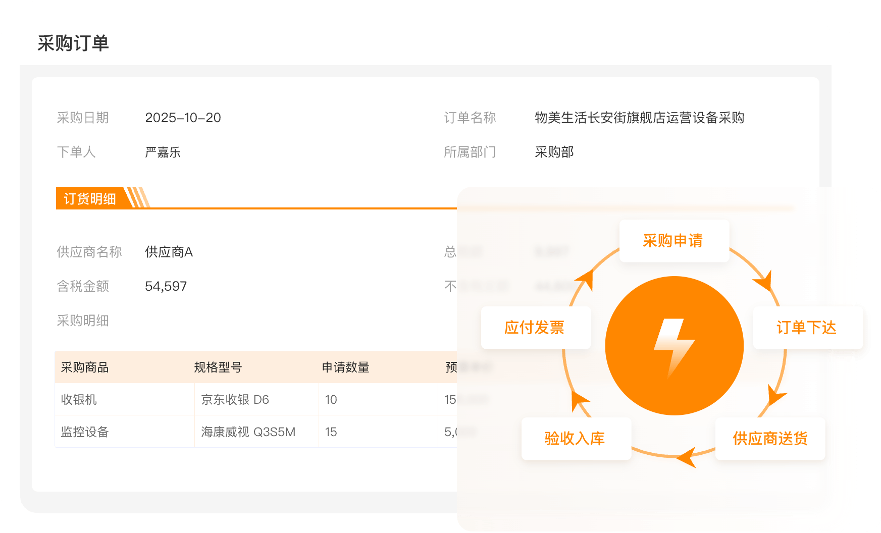Click the 采购部 department field
Image resolution: width=881 pixels, height=533 pixels.
click(554, 152)
